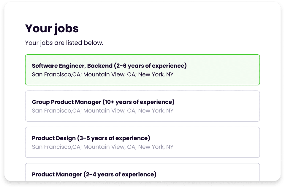Click "San Francisco,CA" under Software Engineer, Backend

(56, 74)
